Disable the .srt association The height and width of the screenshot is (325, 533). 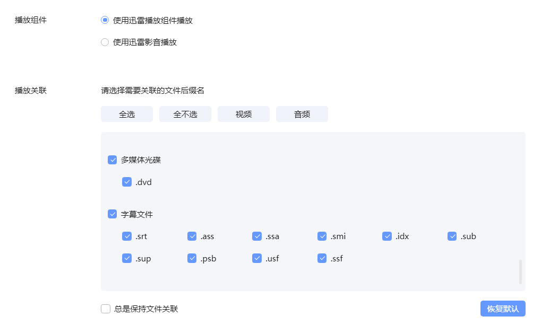click(127, 236)
